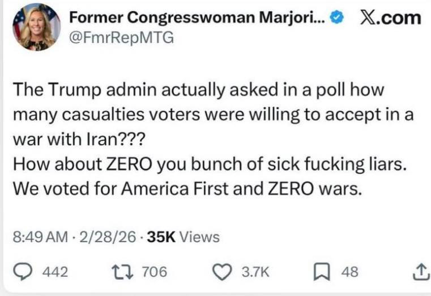
Task: Click the 2/28/26 post date
Action: [x=108, y=237]
